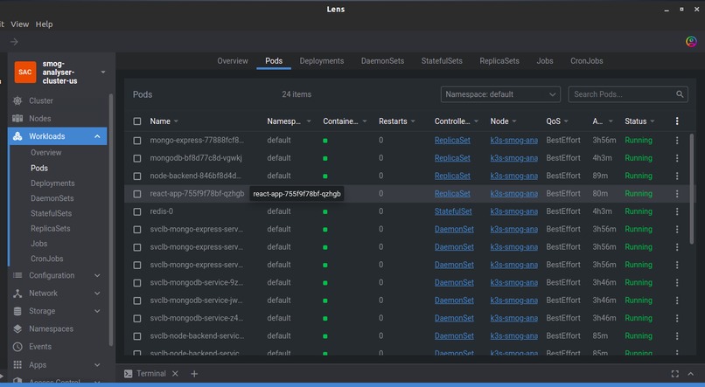Check the svclb-mongodb-service-9z pod checkbox
The image size is (705, 387).
click(x=137, y=283)
